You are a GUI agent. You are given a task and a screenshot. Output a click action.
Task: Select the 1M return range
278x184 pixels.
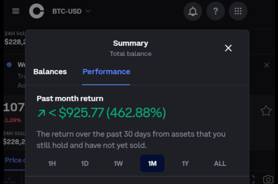[x=152, y=164]
